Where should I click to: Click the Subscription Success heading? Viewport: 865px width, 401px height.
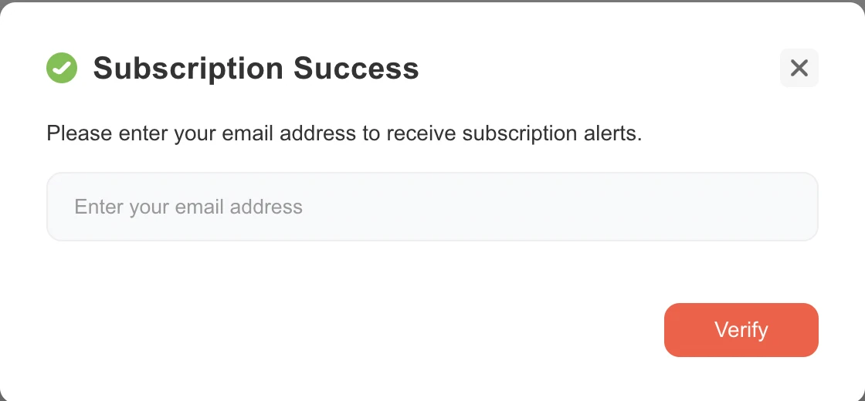256,68
